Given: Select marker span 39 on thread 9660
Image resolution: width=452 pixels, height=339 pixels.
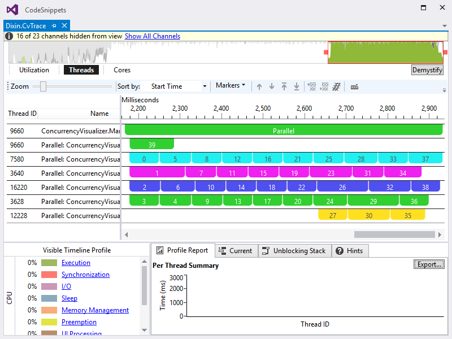Looking at the screenshot, I should (151, 145).
